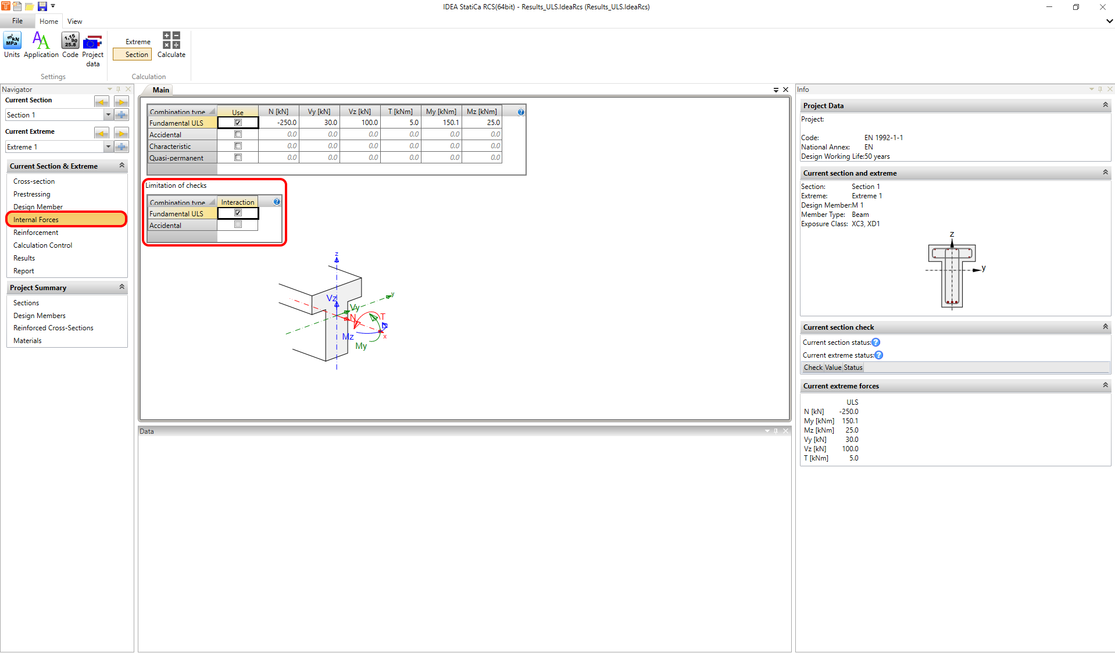Viewport: 1115px width, 653px height.
Task: Open the Section 1 dropdown
Action: click(x=108, y=115)
